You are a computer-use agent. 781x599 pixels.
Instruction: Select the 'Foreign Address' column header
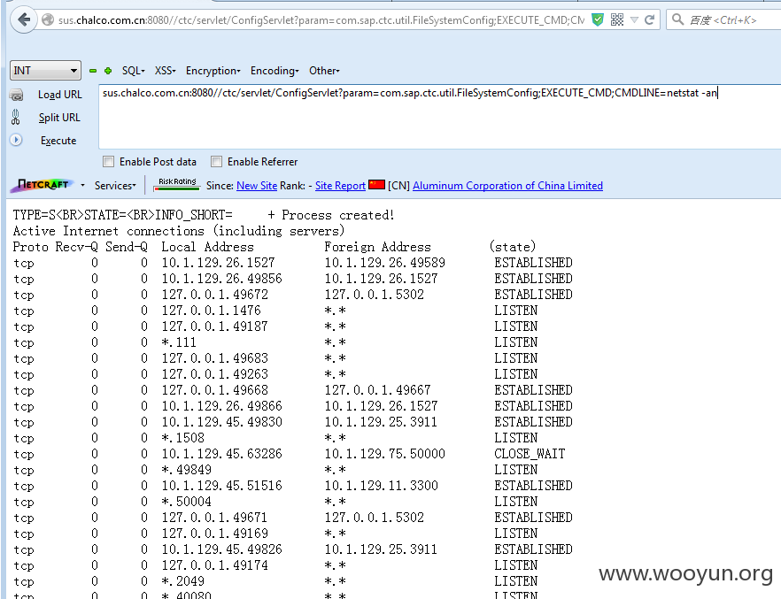tap(377, 247)
